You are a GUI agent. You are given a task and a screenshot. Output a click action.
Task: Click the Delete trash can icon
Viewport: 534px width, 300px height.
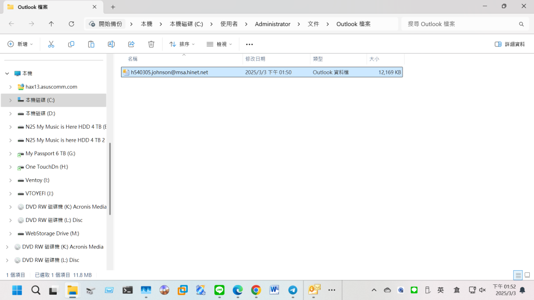[x=151, y=44]
